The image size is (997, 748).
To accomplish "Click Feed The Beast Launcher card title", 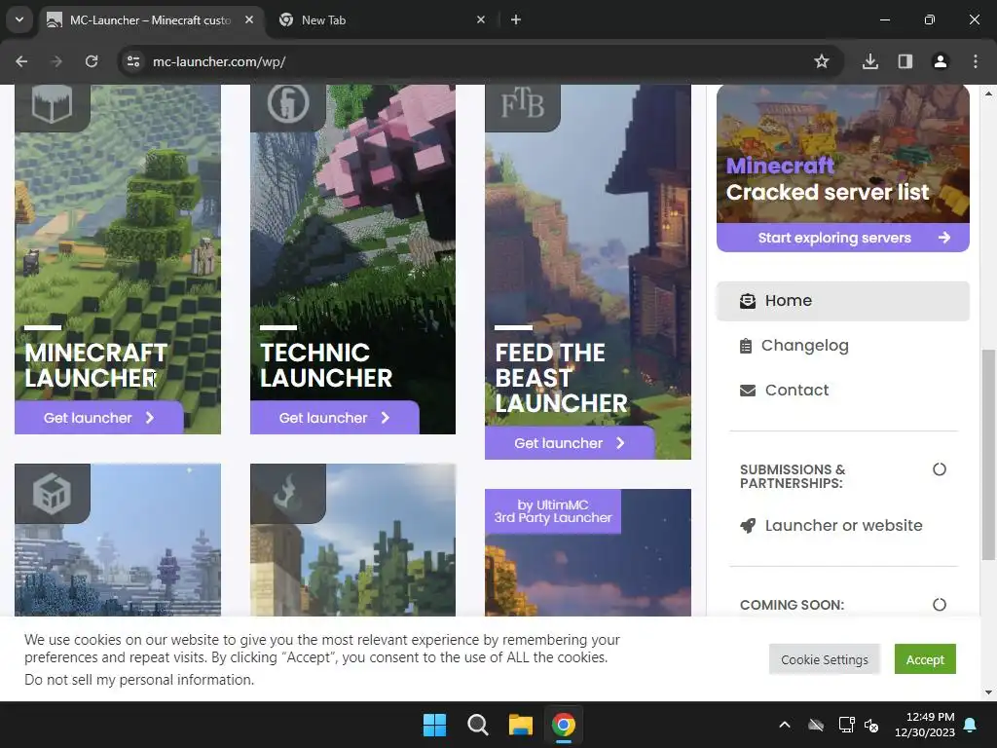I will (x=561, y=379).
